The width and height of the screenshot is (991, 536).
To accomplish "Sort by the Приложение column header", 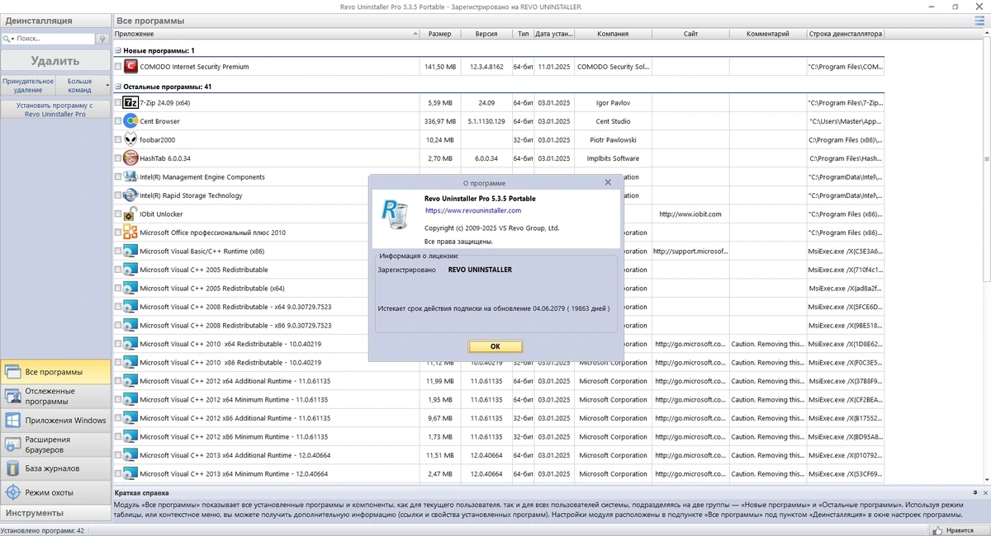I will point(267,34).
